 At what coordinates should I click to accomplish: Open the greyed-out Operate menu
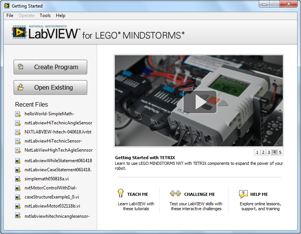click(26, 15)
